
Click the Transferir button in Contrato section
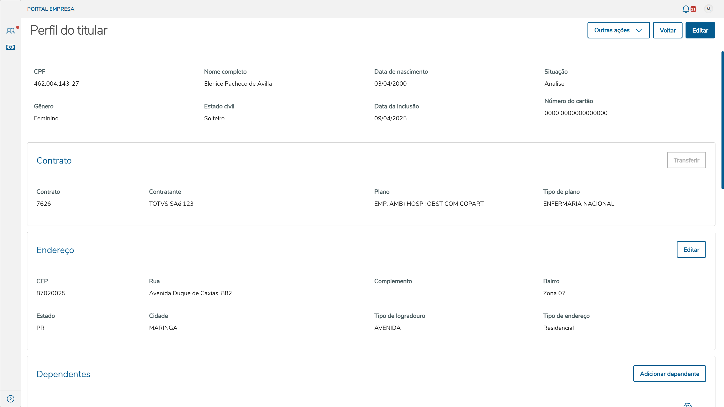[x=686, y=160]
